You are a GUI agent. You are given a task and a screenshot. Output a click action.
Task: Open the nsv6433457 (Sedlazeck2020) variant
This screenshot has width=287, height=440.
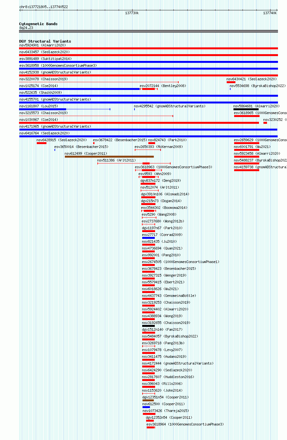pyautogui.click(x=44, y=52)
